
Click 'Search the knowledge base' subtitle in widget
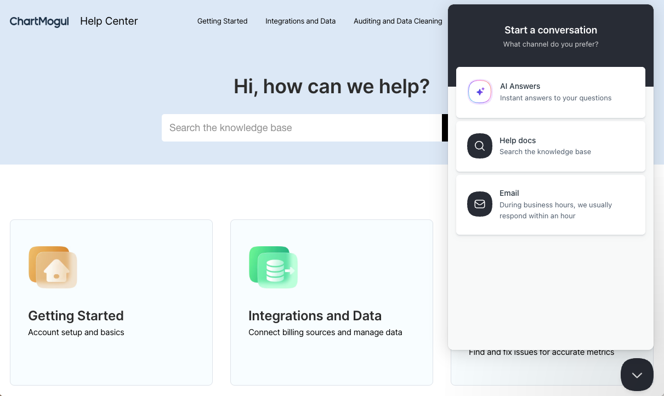coord(545,152)
